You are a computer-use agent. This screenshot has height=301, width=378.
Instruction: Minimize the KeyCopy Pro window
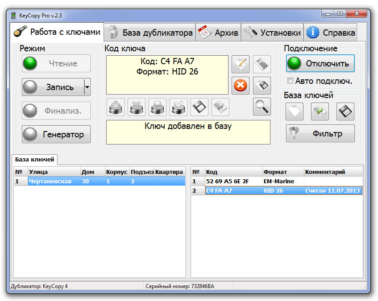pyautogui.click(x=328, y=14)
